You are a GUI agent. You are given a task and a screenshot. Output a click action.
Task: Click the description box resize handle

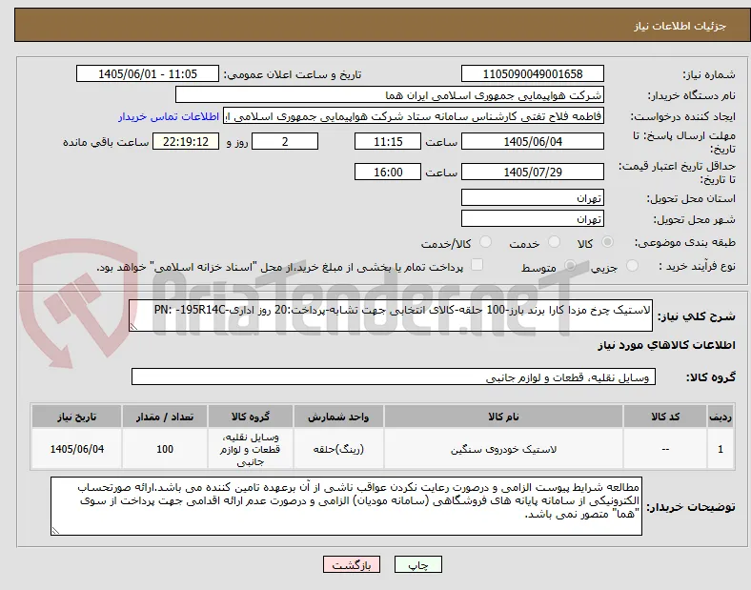click(x=133, y=327)
